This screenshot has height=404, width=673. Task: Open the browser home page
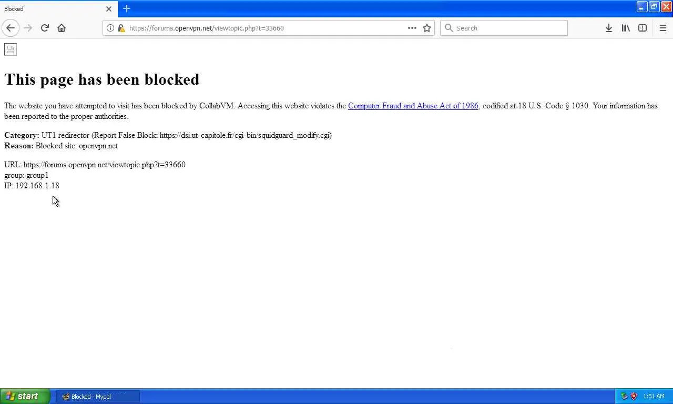(x=62, y=28)
